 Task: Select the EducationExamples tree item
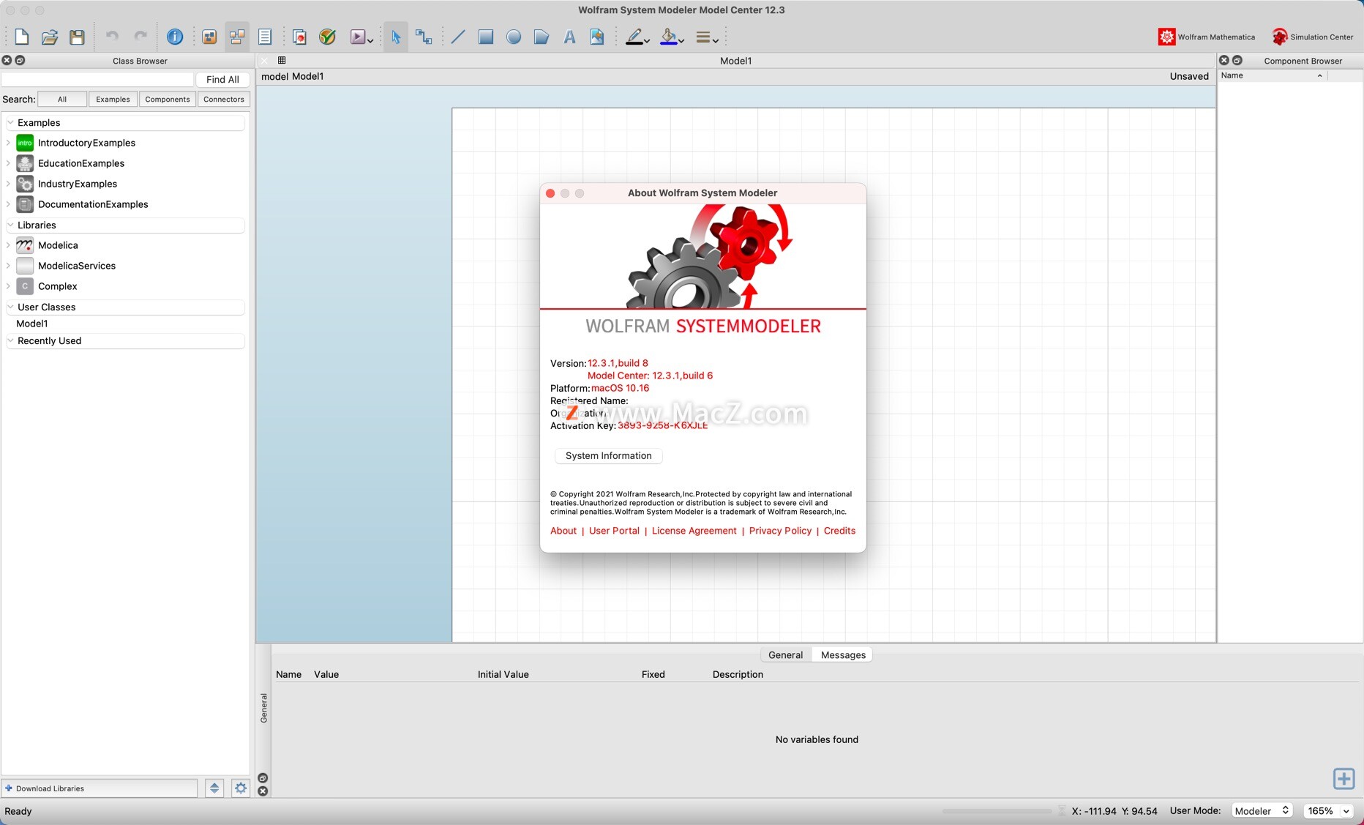click(x=81, y=163)
